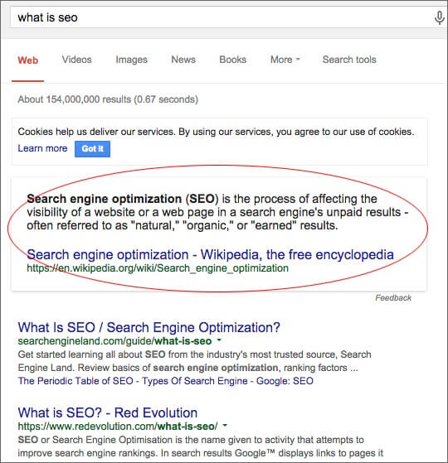Click the voice search microphone icon
Screen dimensions: 448x463
439,18
